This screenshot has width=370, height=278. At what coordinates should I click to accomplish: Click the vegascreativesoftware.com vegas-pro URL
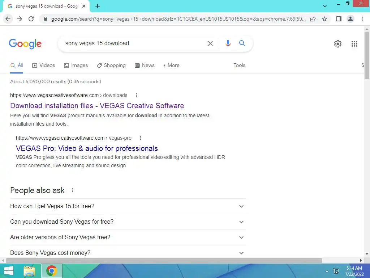pos(74,138)
